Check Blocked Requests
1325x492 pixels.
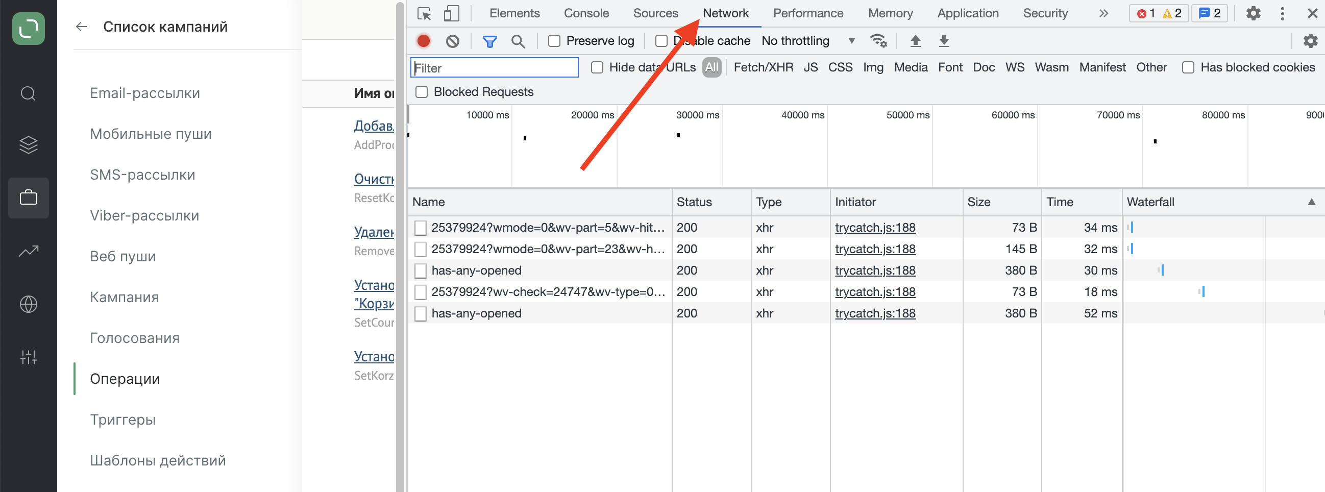[x=421, y=92]
